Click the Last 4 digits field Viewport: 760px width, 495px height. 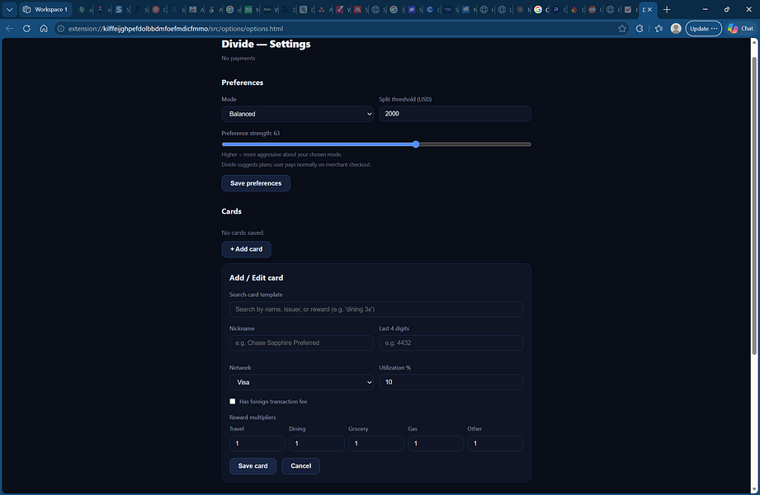[451, 342]
